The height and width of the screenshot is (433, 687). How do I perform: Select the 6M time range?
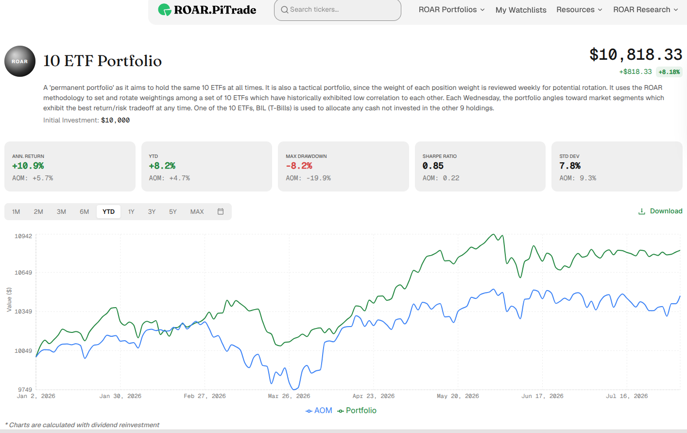[x=85, y=212]
